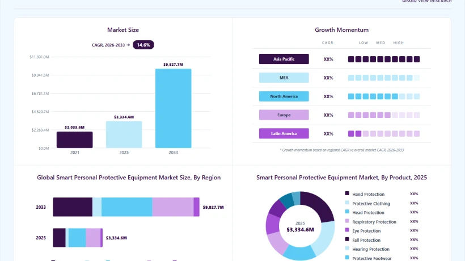Click the By Region chart title
Image resolution: width=465 pixels, height=261 pixels.
click(x=129, y=178)
